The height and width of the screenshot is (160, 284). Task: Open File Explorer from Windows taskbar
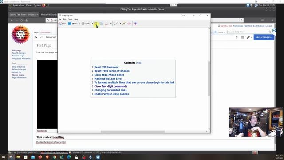(18, 157)
